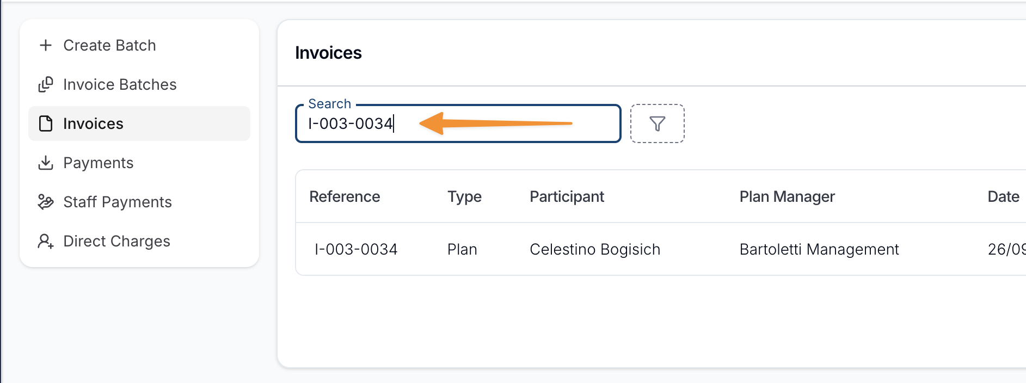Open the Staff Payments section
The width and height of the screenshot is (1026, 383).
(117, 202)
